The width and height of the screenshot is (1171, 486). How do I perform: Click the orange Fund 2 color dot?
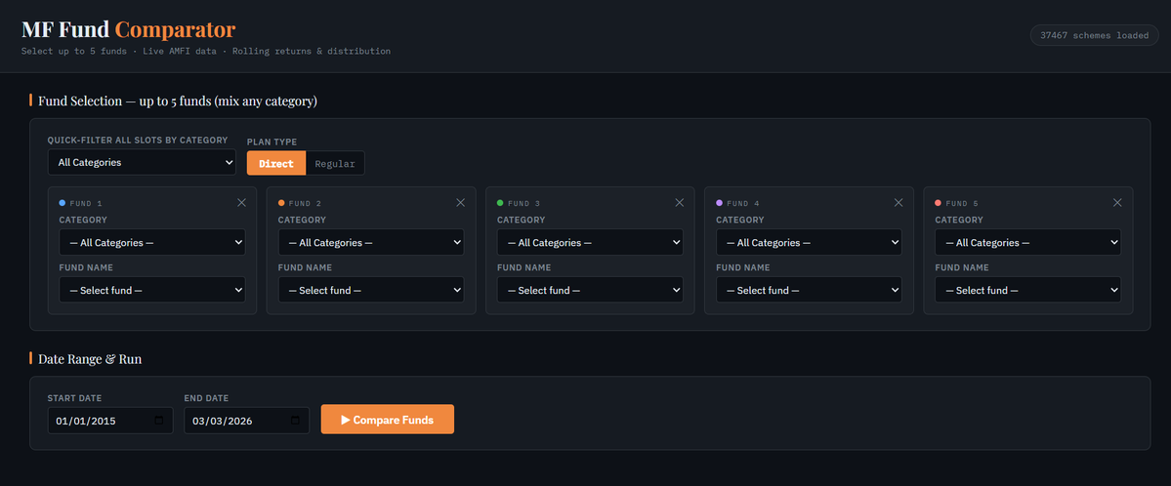point(281,202)
